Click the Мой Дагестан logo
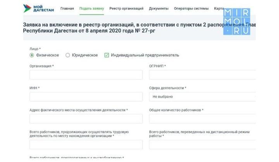 [39, 8]
